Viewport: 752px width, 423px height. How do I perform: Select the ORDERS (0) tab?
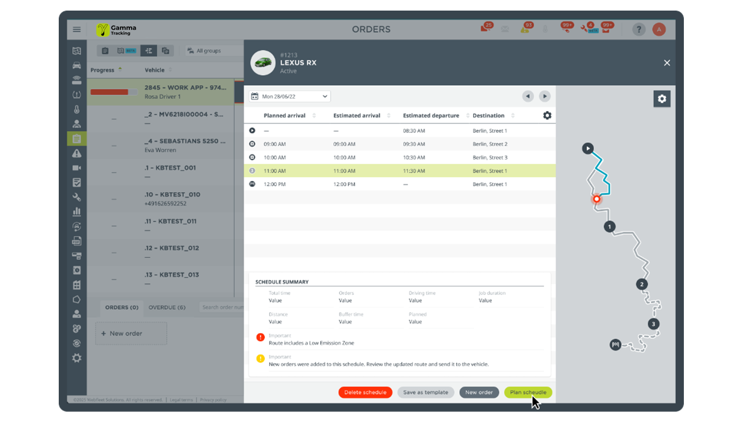point(122,307)
